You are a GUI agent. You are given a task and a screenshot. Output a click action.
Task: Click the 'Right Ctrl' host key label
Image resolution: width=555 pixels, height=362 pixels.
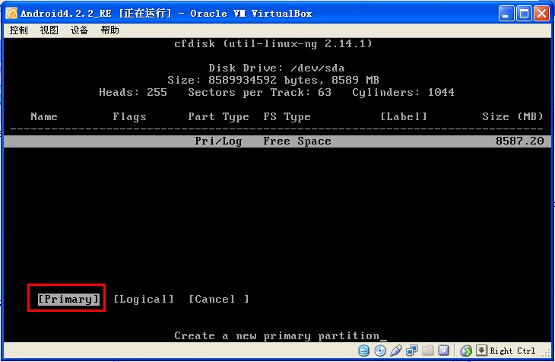coord(512,351)
